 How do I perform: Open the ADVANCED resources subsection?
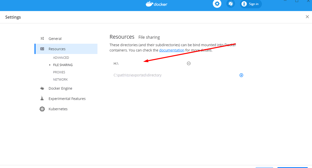point(61,58)
